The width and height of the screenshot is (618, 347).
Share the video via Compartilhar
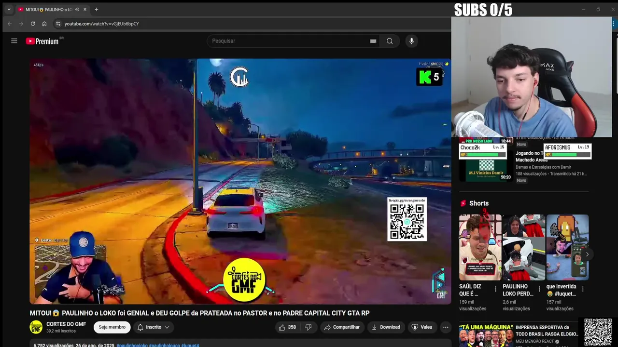(x=342, y=327)
